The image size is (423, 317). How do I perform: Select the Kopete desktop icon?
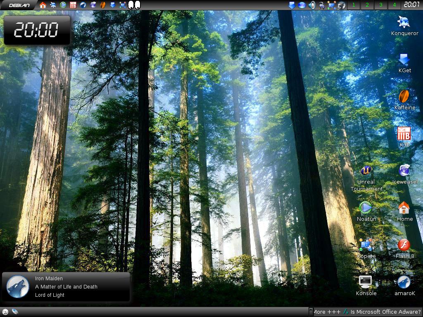point(366,248)
